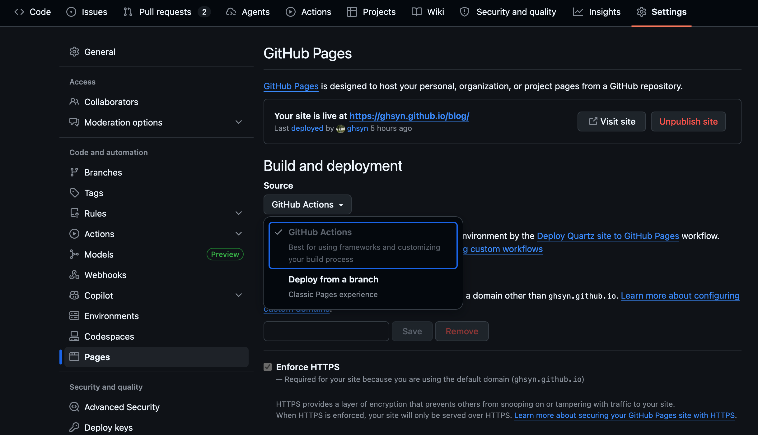Open the ghsyn.github.io/blog site link

tap(409, 116)
